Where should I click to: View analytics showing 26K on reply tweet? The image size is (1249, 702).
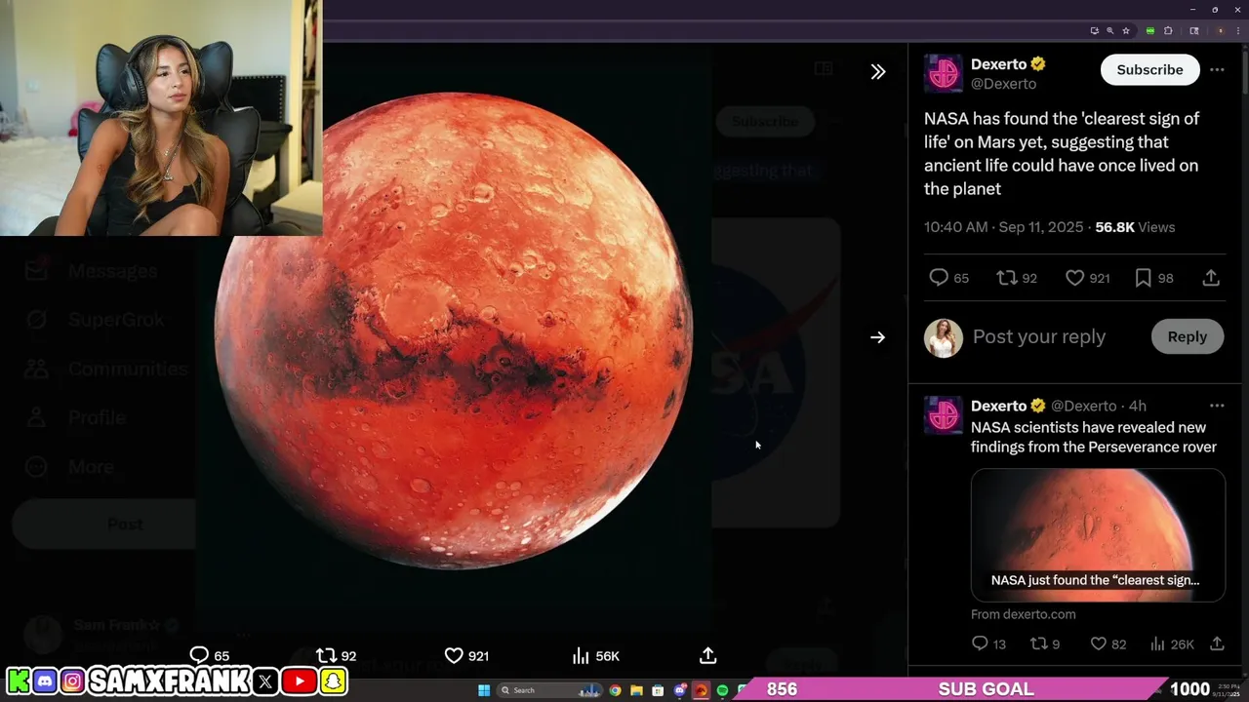[1157, 643]
